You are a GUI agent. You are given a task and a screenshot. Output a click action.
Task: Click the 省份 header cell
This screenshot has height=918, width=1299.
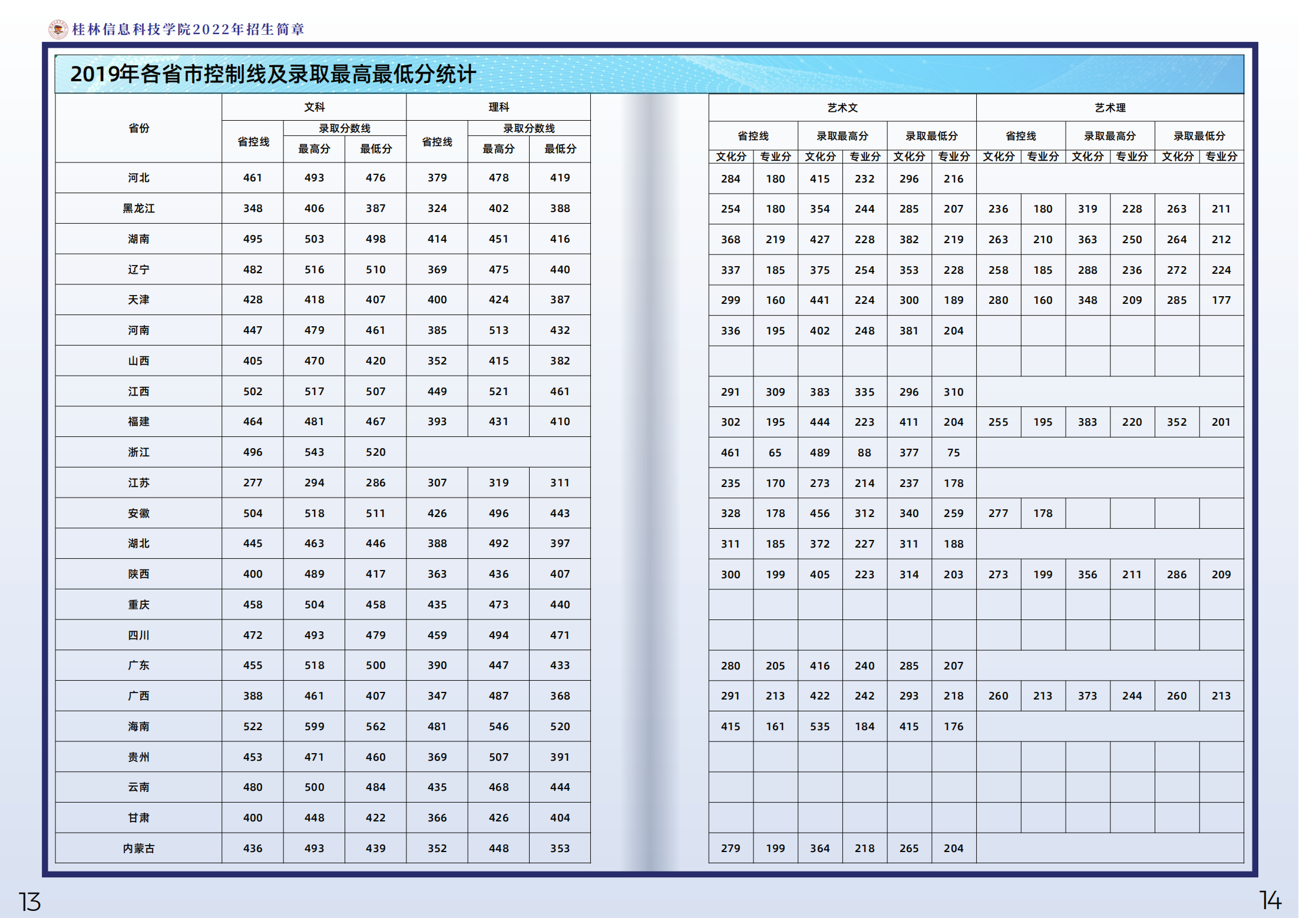pyautogui.click(x=138, y=128)
